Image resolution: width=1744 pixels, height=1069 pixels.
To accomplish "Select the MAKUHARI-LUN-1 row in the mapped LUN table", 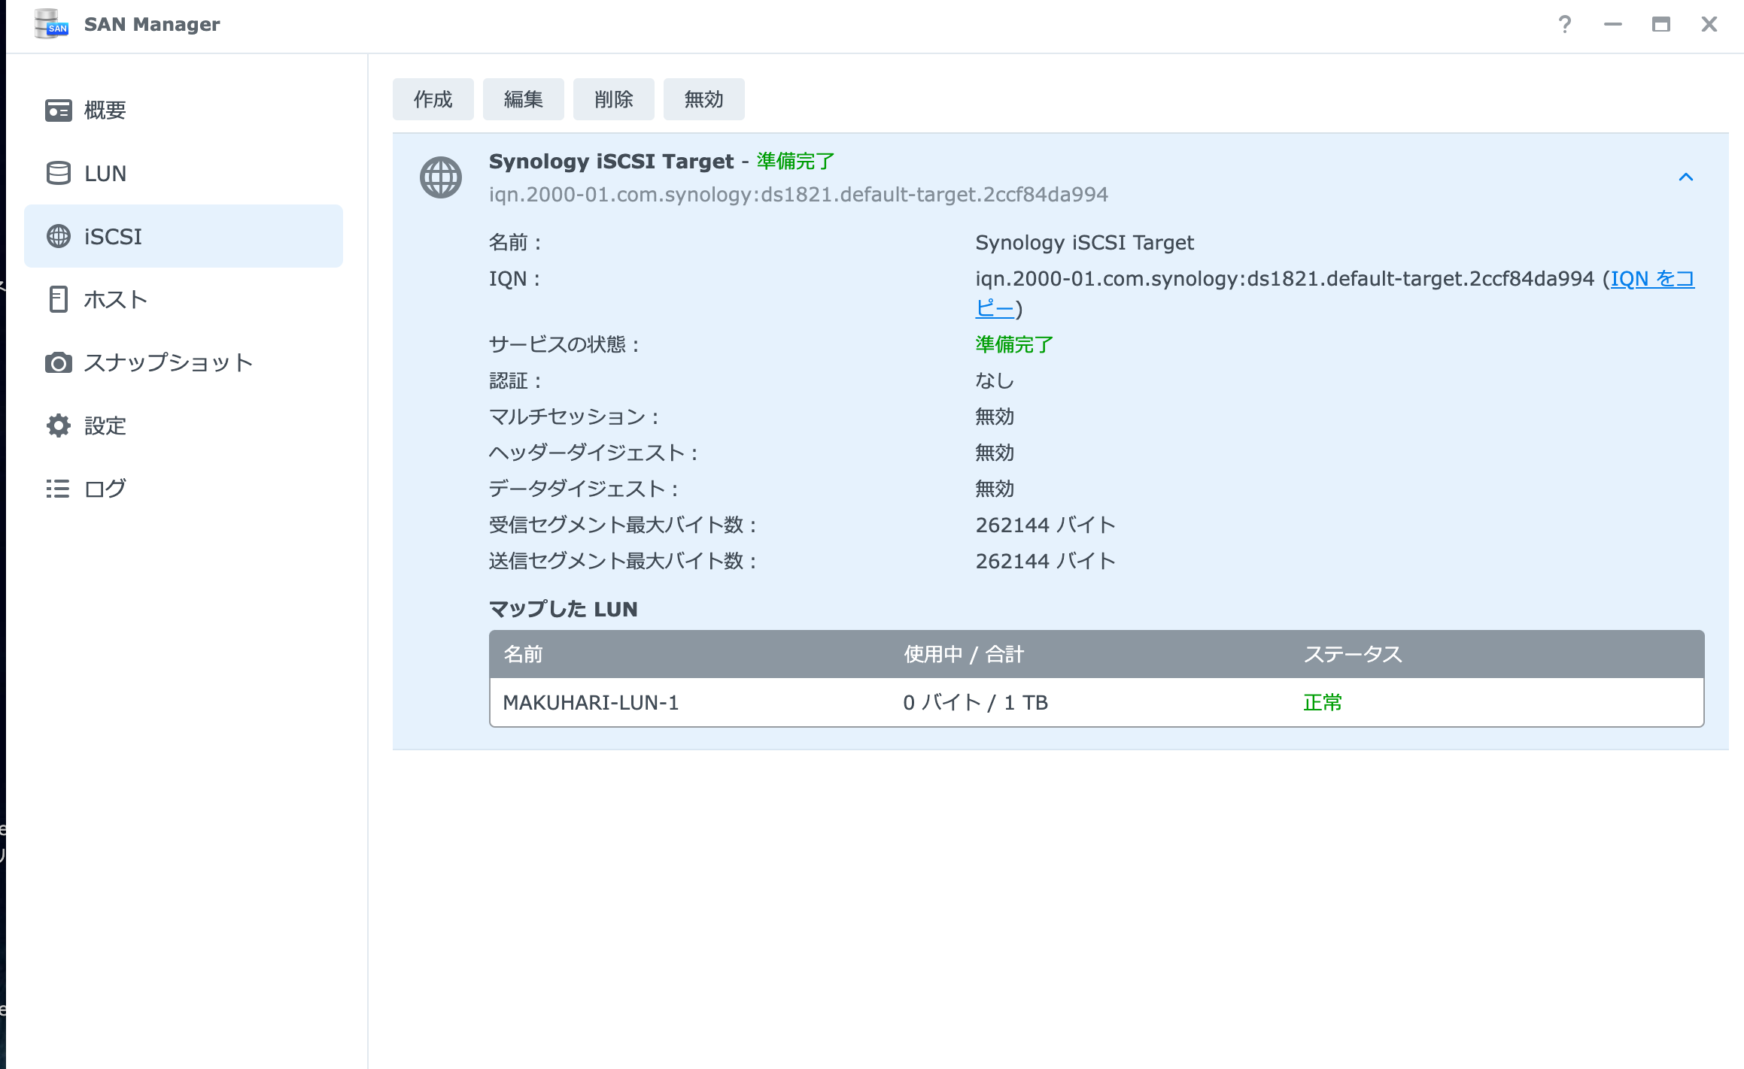I will point(591,702).
